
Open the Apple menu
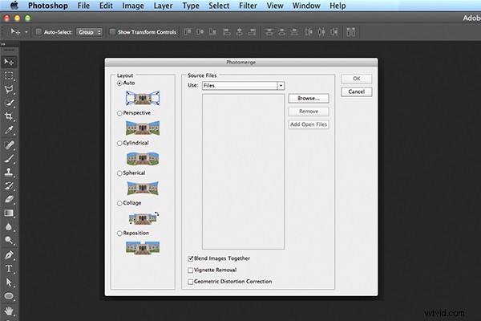point(14,6)
